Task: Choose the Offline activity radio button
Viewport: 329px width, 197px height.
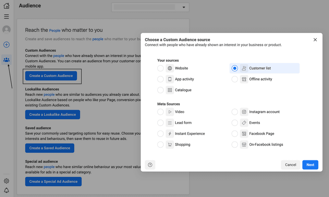Action: click(x=235, y=79)
